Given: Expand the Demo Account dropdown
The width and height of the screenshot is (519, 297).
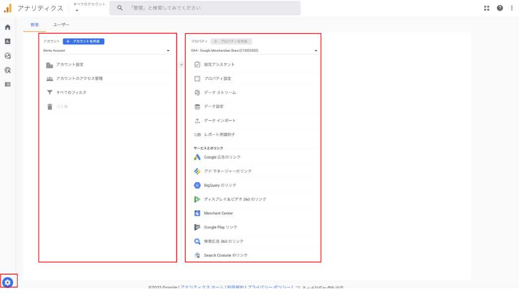Looking at the screenshot, I should coord(107,50).
